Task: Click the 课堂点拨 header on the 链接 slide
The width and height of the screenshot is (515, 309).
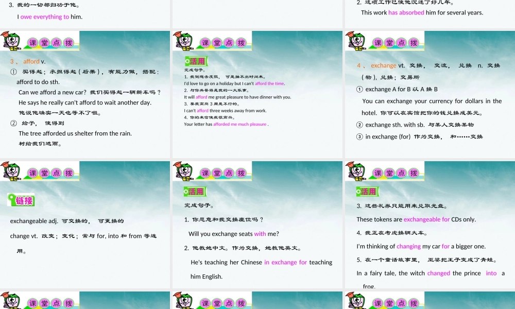Action: coord(50,173)
